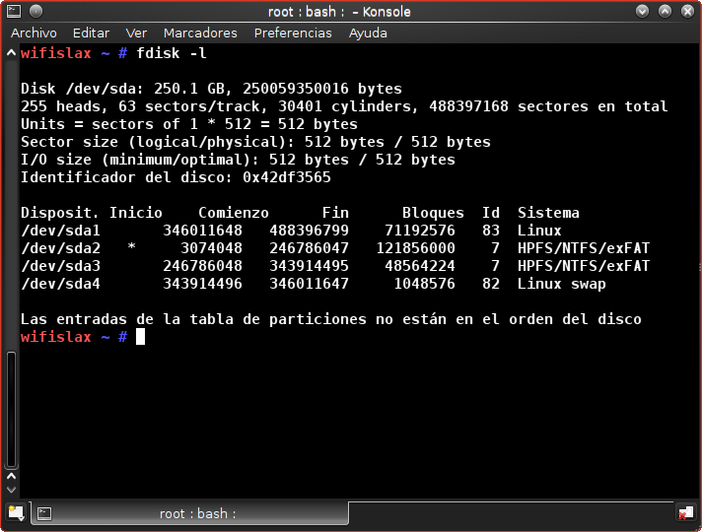Screen dimensions: 702x532
Task: Open the Editar menu
Action: [x=91, y=33]
